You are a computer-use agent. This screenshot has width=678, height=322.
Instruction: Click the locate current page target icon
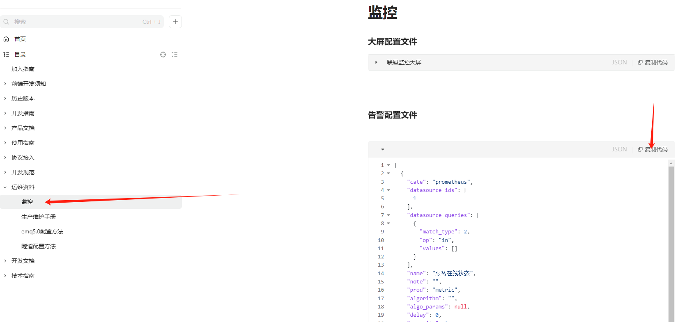(x=163, y=55)
